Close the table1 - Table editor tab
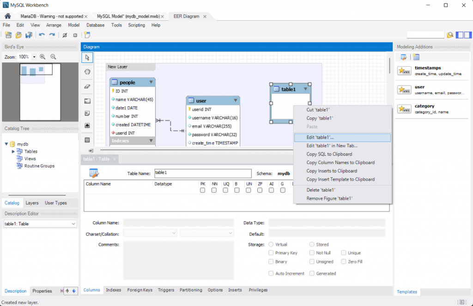The width and height of the screenshot is (473, 306). (115, 159)
